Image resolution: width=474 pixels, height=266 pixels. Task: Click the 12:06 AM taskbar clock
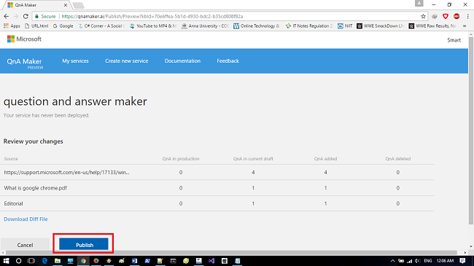(x=445, y=261)
